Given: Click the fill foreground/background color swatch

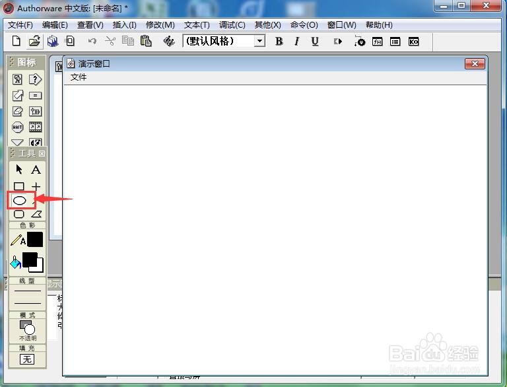Looking at the screenshot, I should point(32,262).
